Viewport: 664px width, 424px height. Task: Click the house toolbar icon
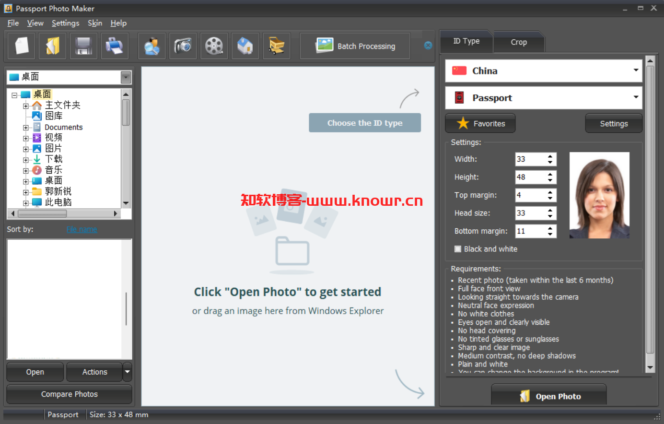click(245, 46)
